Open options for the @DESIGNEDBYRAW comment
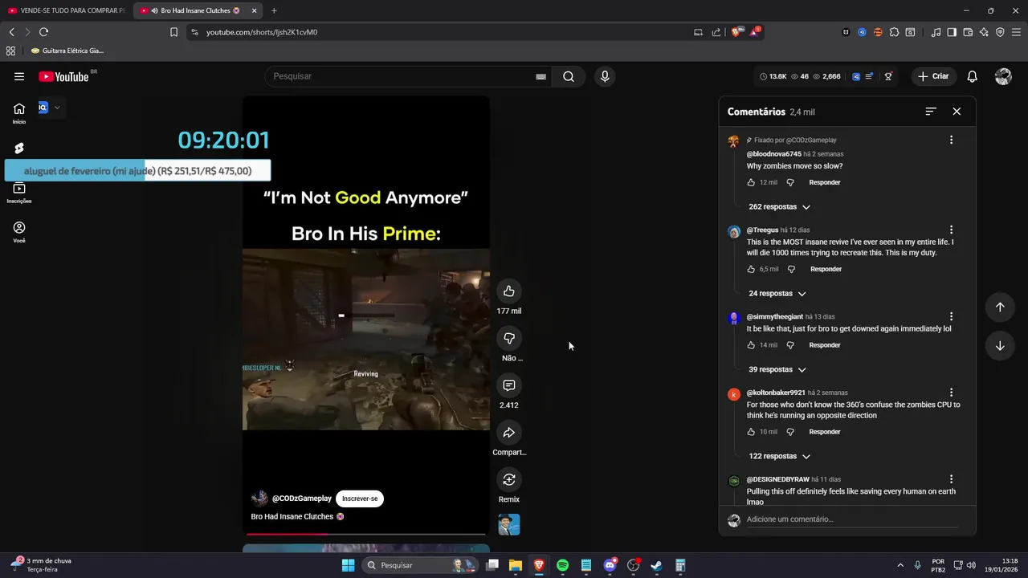This screenshot has width=1028, height=578. tap(952, 479)
